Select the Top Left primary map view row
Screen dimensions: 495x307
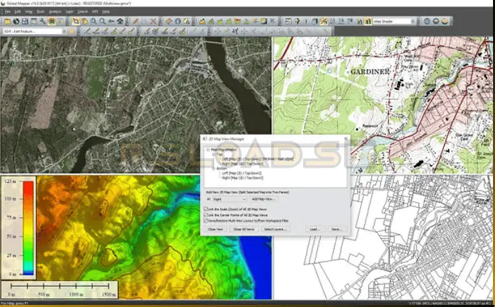click(258, 159)
